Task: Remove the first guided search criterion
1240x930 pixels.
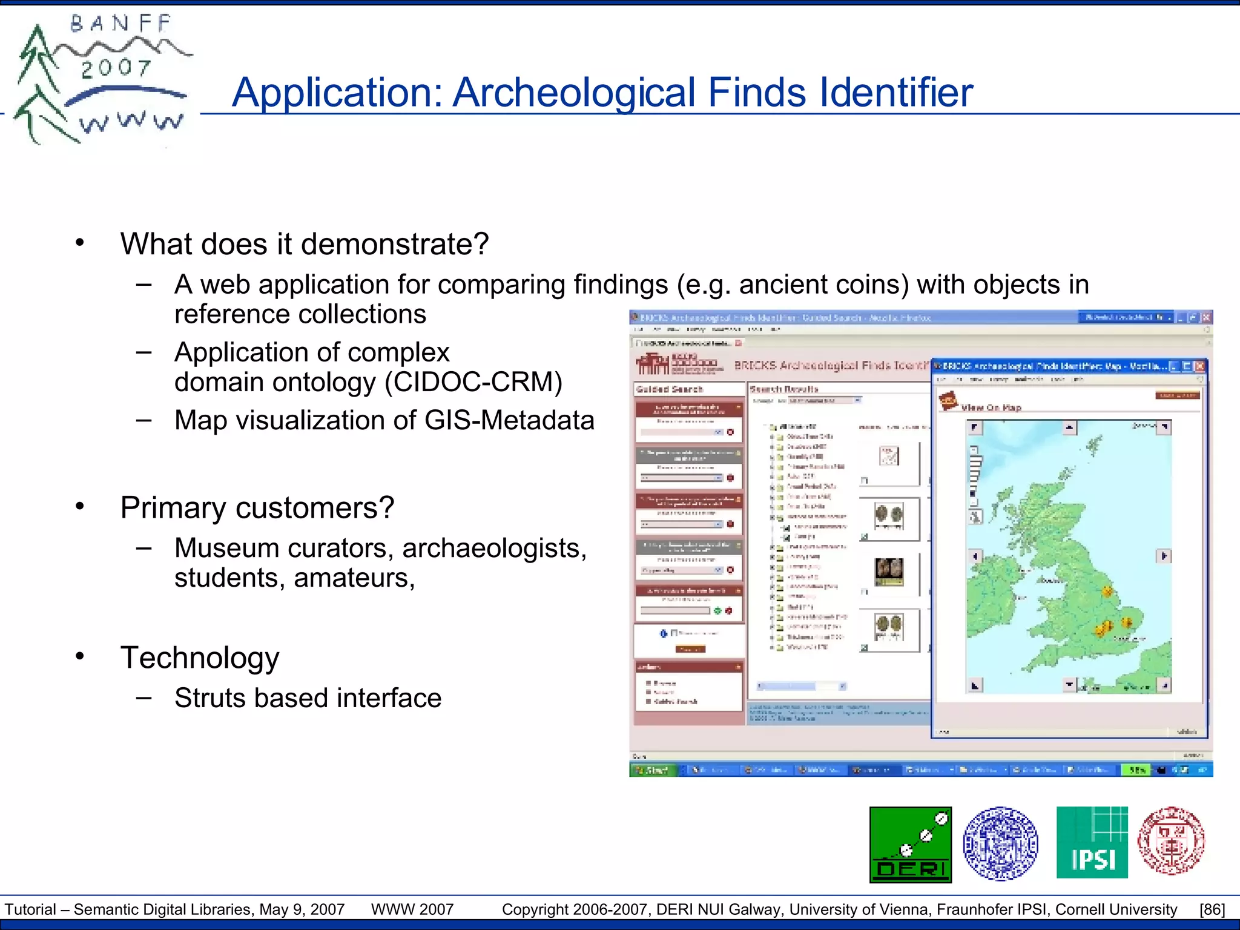Action: click(x=730, y=432)
